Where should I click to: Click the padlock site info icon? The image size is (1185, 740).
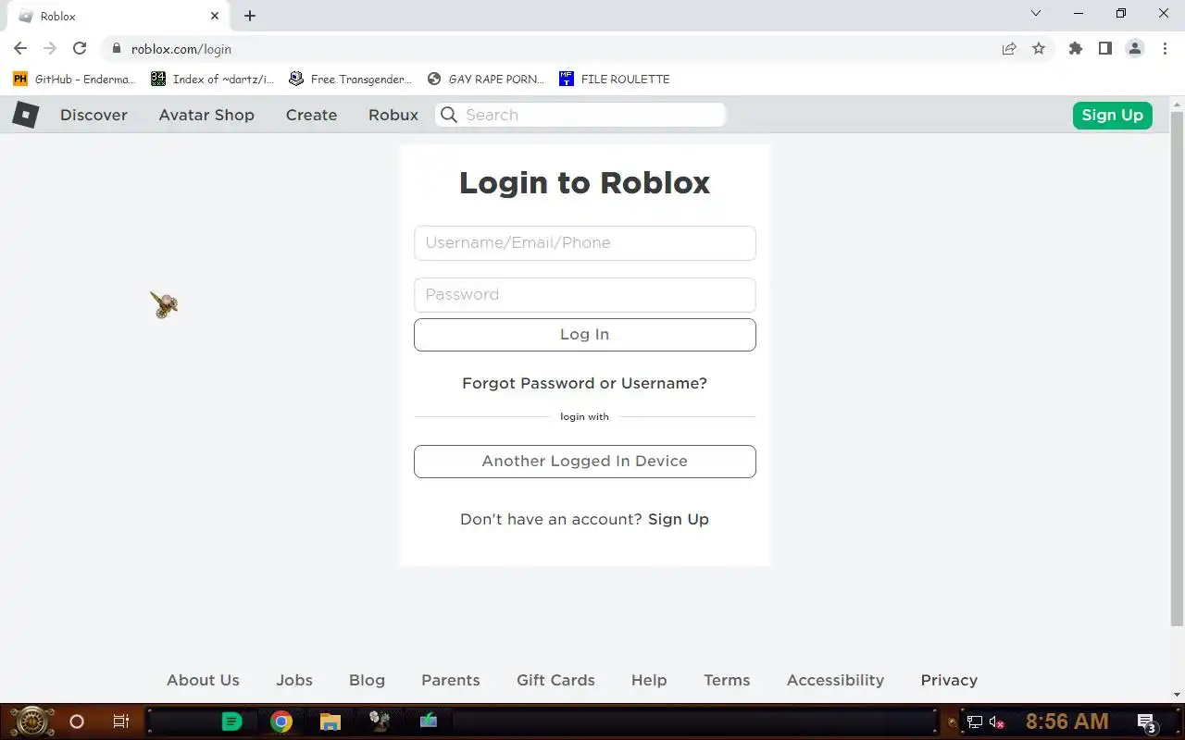click(x=116, y=49)
